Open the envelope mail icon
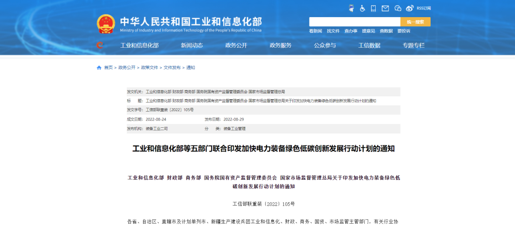This screenshot has height=227, width=515. coord(385,8)
